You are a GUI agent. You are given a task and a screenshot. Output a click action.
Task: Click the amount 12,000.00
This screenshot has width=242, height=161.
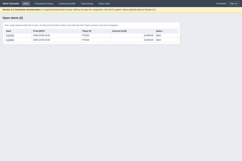pyautogui.click(x=148, y=40)
